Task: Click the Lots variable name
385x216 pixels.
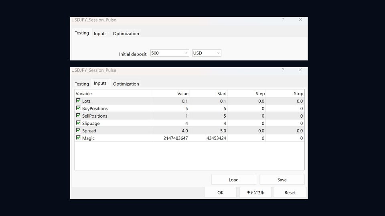Action: pyautogui.click(x=86, y=101)
